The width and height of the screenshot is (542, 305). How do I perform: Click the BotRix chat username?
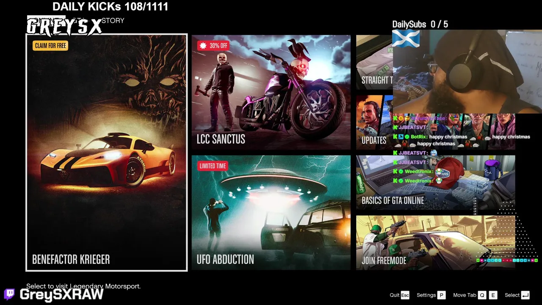point(419,137)
